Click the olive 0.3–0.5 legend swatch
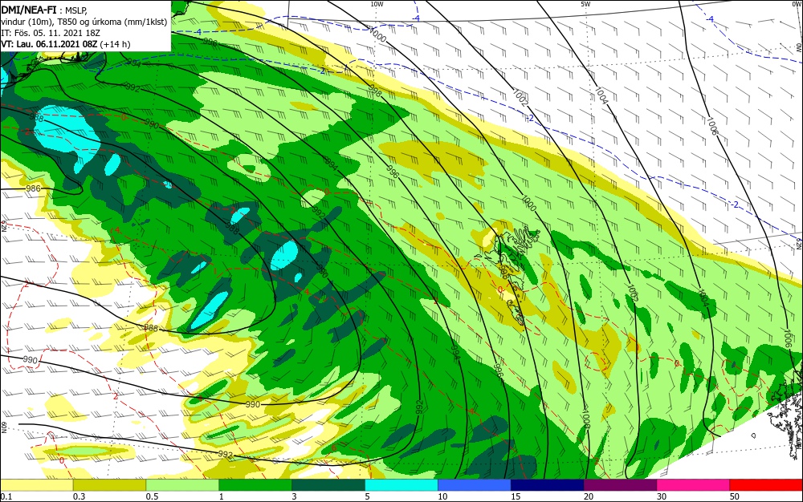This screenshot has width=803, height=502. 109,485
